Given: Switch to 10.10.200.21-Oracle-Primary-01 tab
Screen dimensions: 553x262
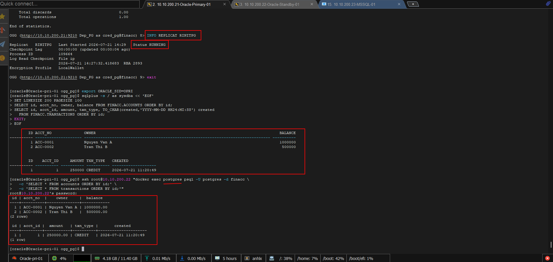Looking at the screenshot, I should pyautogui.click(x=186, y=4).
